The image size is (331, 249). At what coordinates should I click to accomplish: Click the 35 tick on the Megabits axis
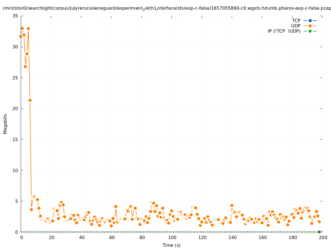tap(15, 16)
